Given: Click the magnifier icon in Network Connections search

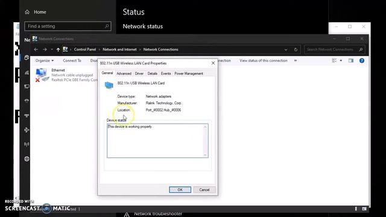Looking at the screenshot, I should pyautogui.click(x=361, y=49).
